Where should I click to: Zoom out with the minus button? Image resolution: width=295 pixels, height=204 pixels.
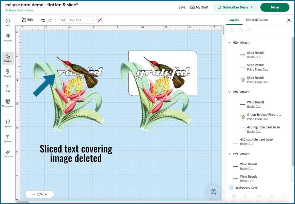click(x=34, y=194)
